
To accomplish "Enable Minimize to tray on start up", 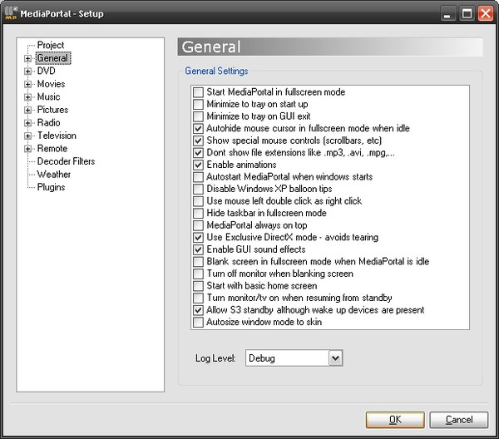I will 198,104.
